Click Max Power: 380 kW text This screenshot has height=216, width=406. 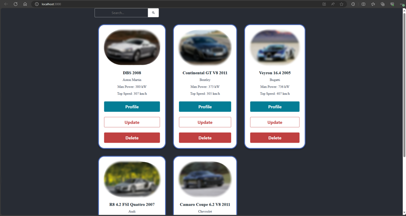(x=132, y=87)
